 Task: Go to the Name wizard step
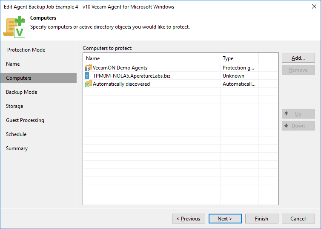point(13,64)
